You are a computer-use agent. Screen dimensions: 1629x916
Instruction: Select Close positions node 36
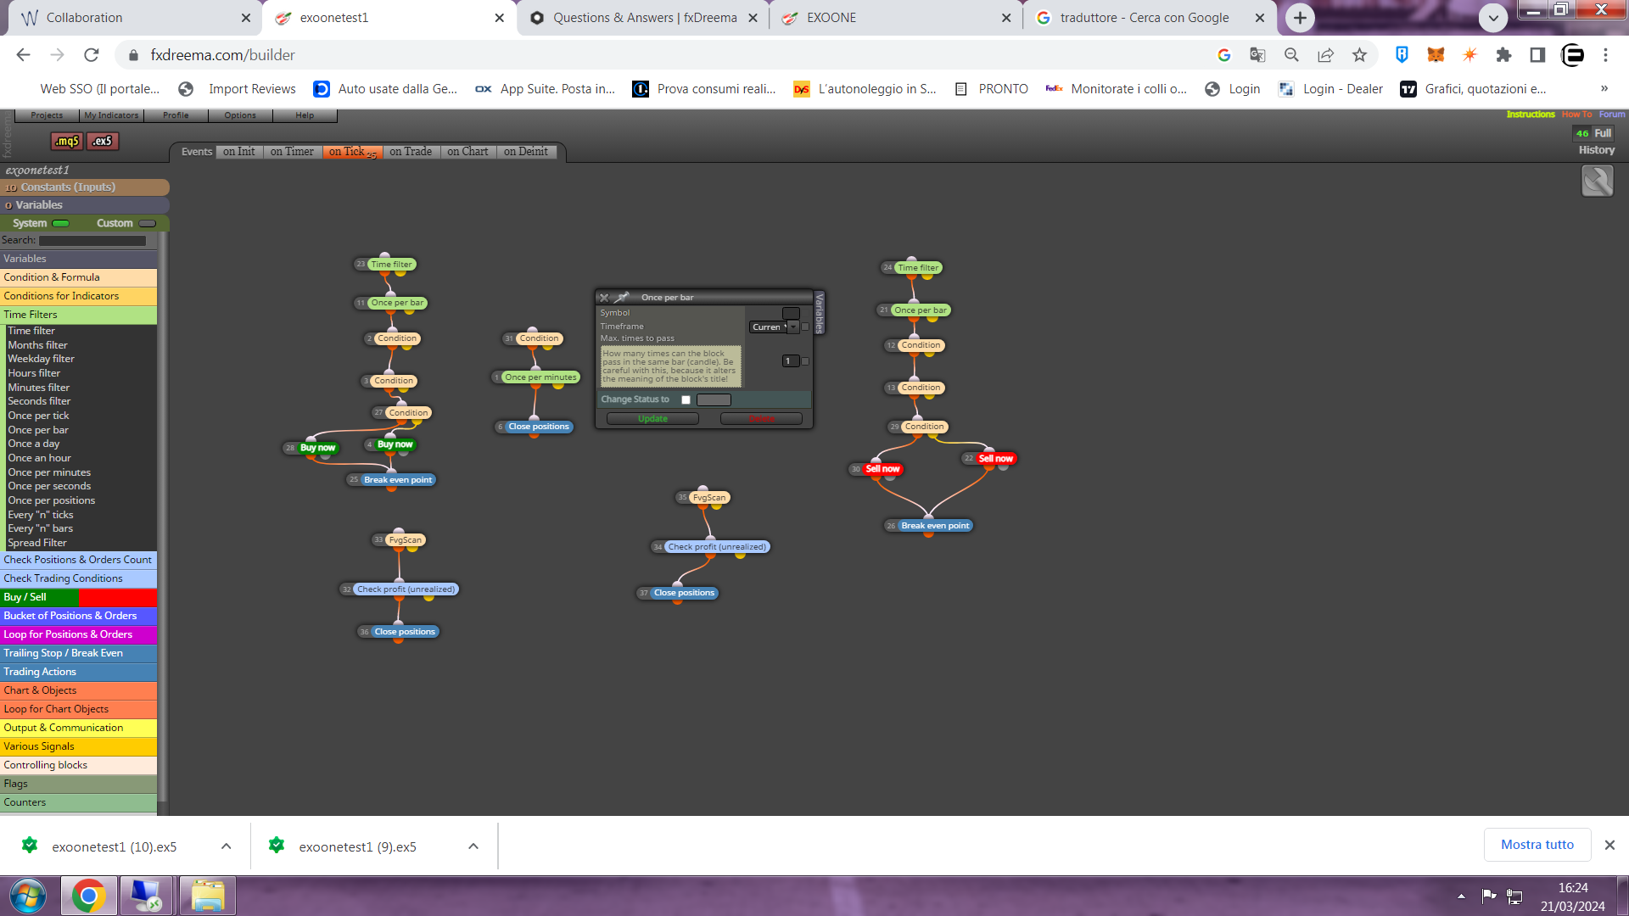tap(405, 632)
